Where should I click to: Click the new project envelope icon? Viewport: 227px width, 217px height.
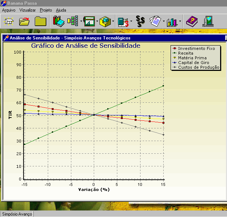click(8, 22)
